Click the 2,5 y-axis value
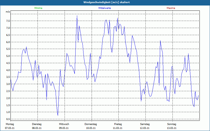 (8, 91)
